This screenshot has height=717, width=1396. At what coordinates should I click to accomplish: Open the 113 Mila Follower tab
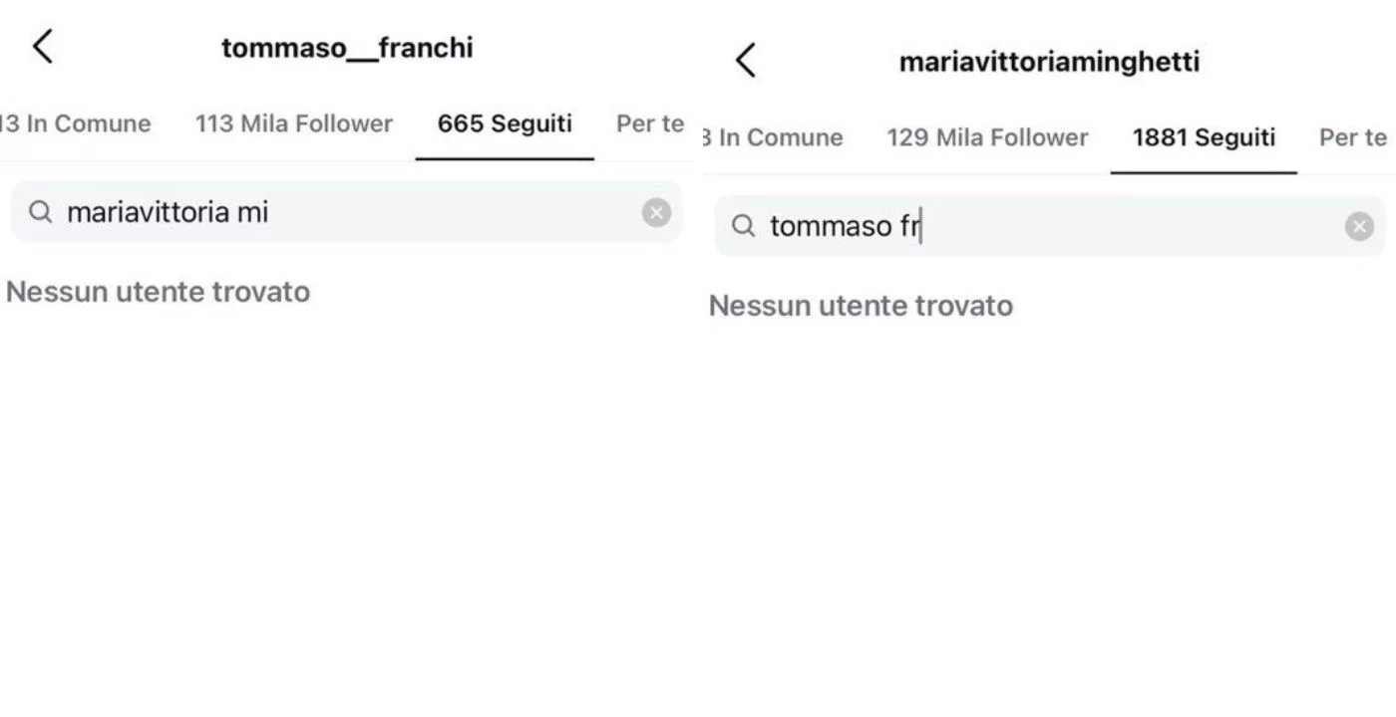tap(294, 124)
